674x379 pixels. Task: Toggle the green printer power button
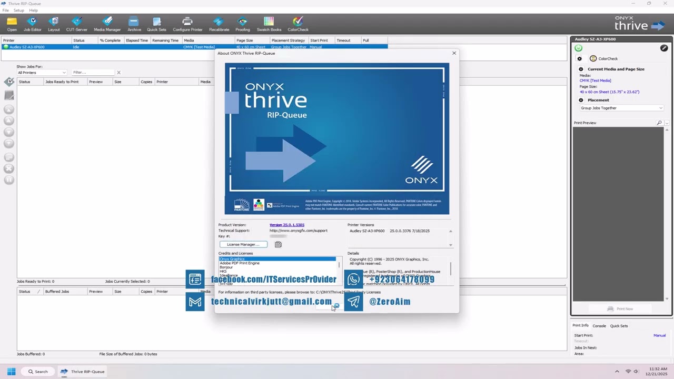coord(579,48)
